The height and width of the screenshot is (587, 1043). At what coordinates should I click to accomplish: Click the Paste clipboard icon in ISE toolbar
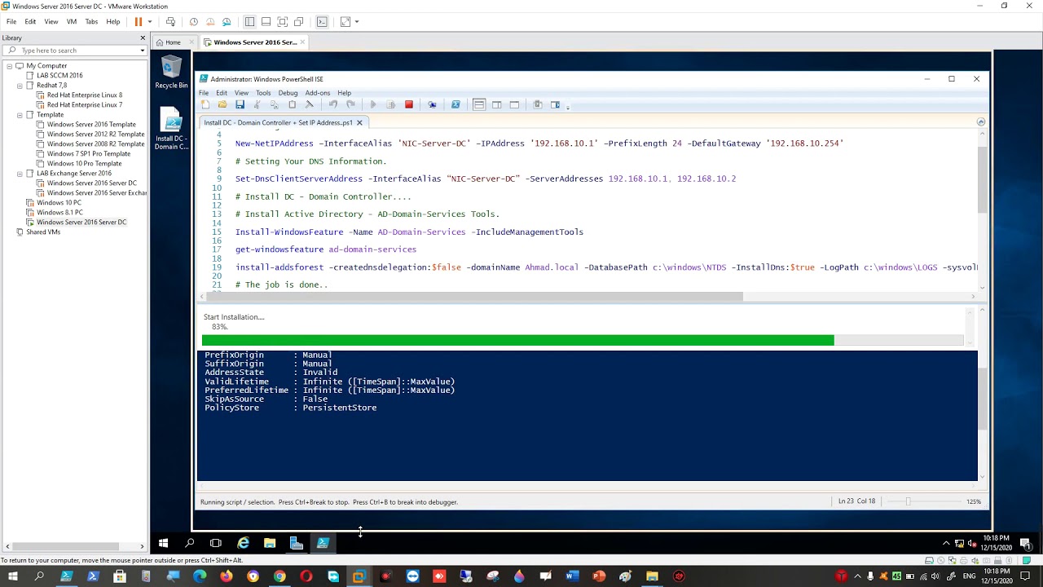[x=292, y=104]
